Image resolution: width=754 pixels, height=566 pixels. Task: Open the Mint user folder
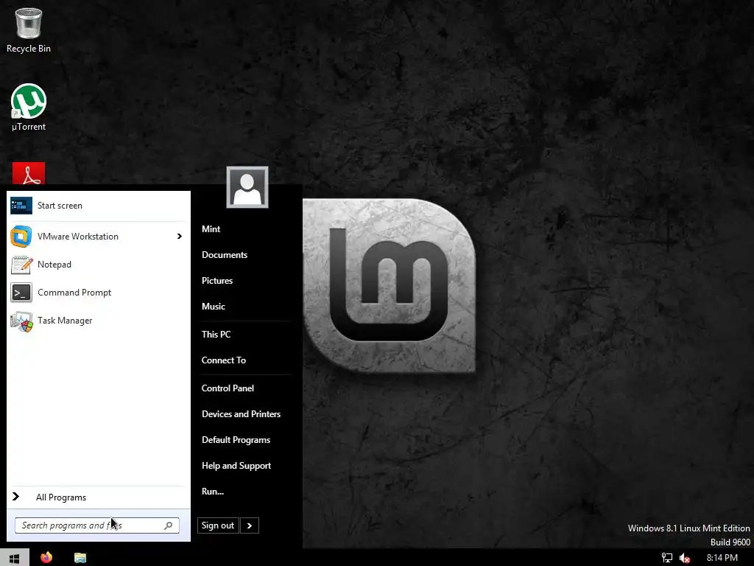point(211,229)
